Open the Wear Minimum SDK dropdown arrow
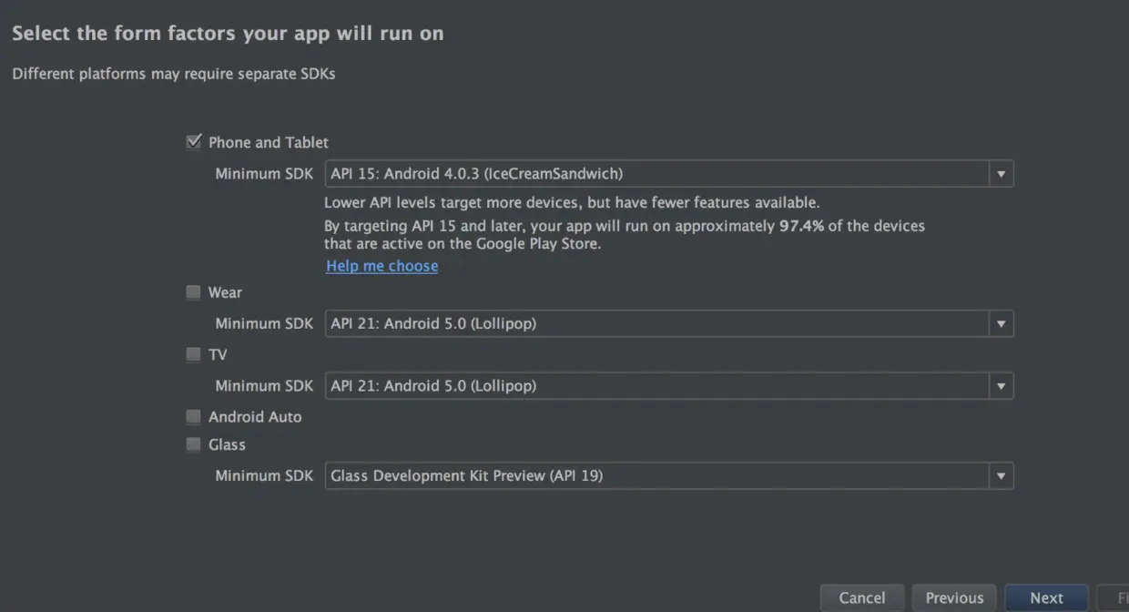The width and height of the screenshot is (1129, 612). pyautogui.click(x=1002, y=324)
